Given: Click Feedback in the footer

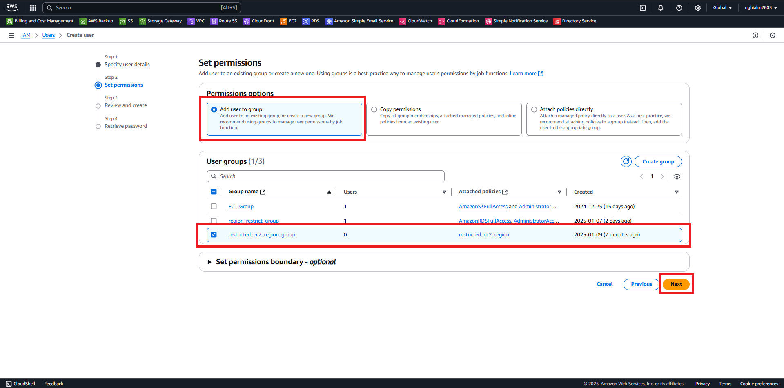Looking at the screenshot, I should click(54, 384).
